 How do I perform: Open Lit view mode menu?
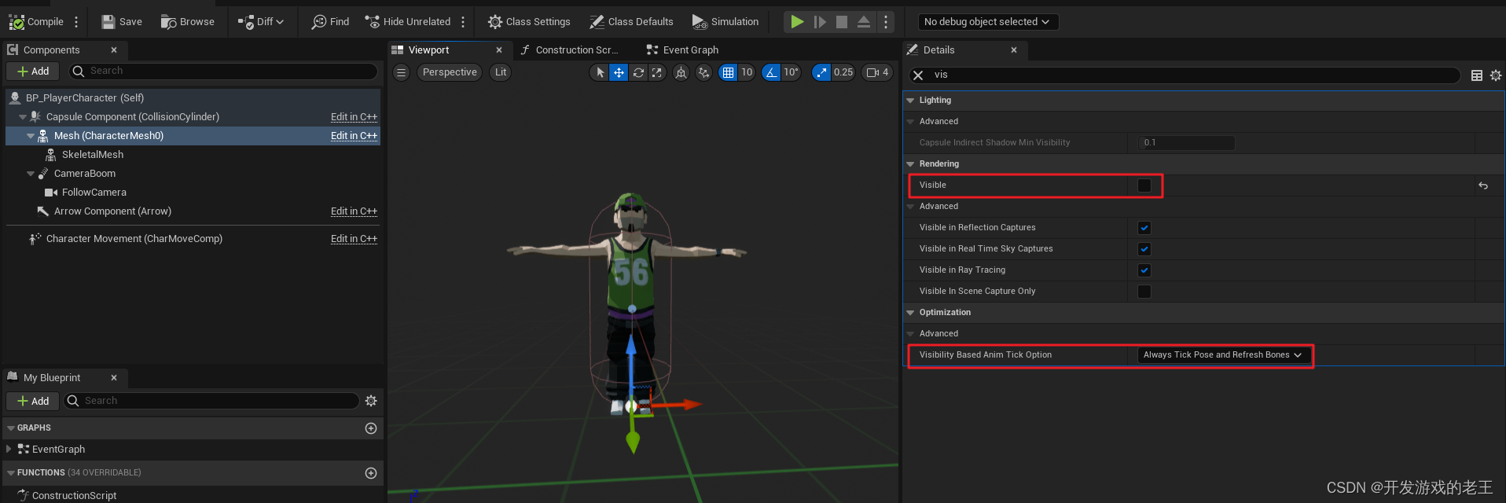[x=501, y=72]
